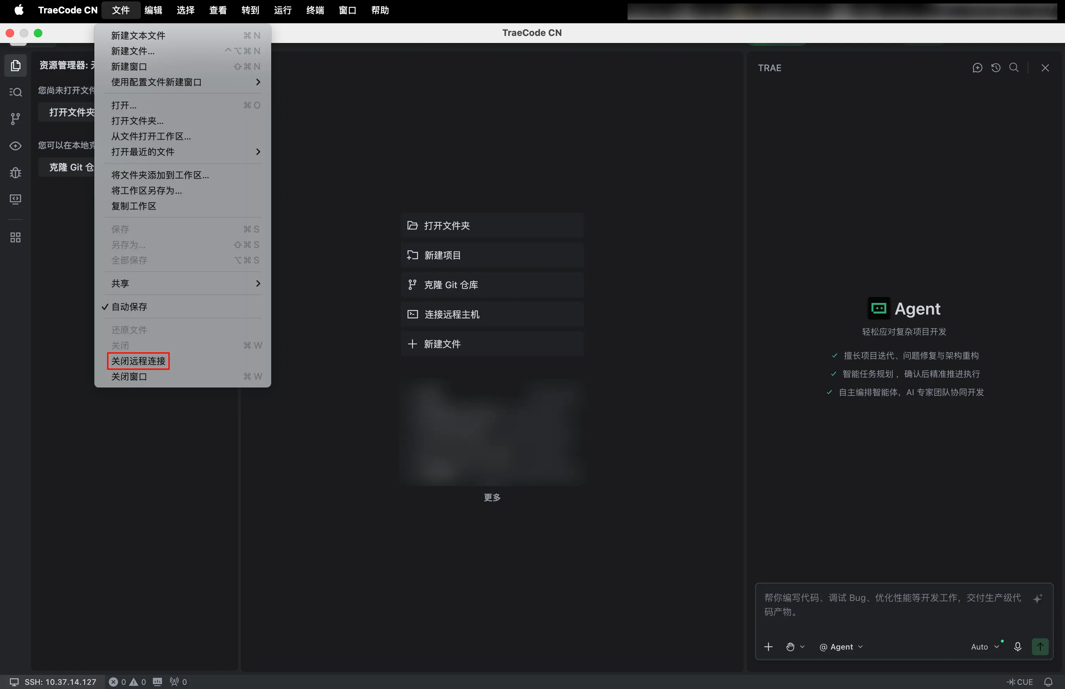Click errors and warnings count in status bar
Viewport: 1065px width, 689px height.
point(127,682)
